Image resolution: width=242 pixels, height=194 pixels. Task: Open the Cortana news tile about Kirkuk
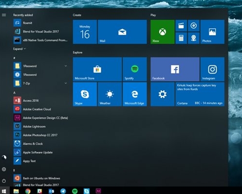click(x=200, y=94)
